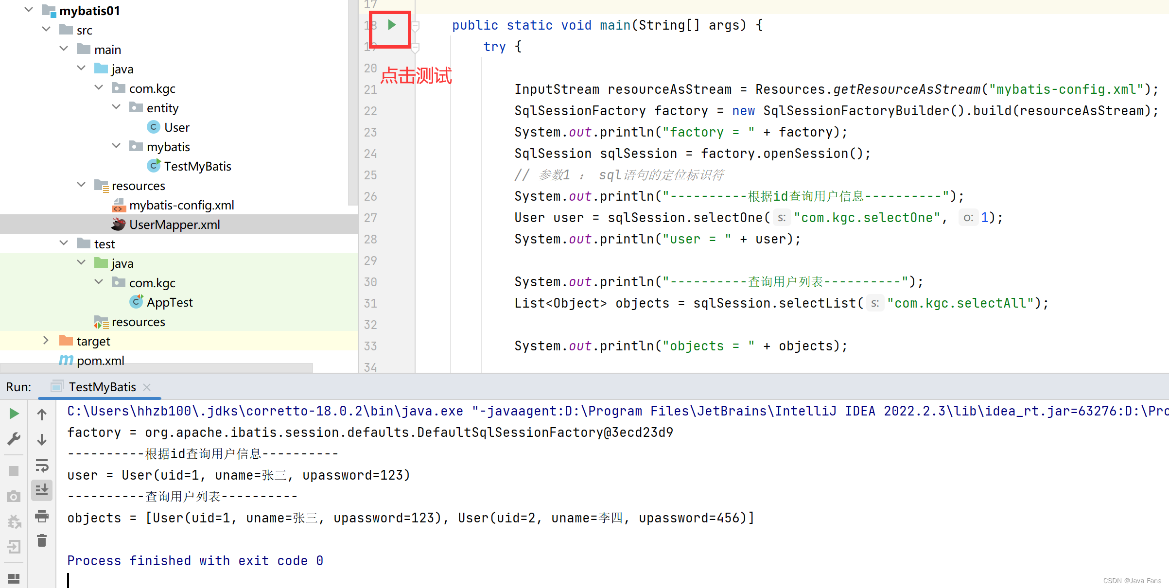Image resolution: width=1169 pixels, height=588 pixels.
Task: Click the print console output icon
Action: pos(42,516)
